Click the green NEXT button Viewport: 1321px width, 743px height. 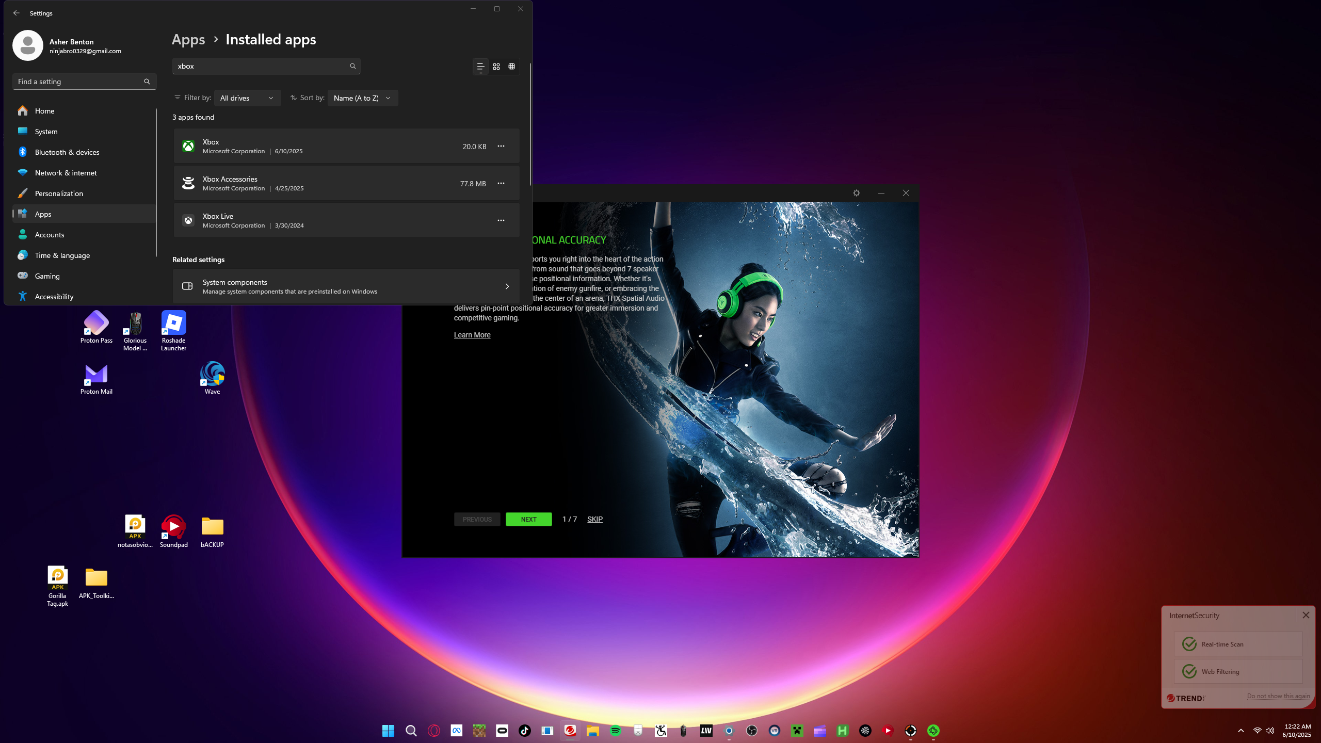528,519
